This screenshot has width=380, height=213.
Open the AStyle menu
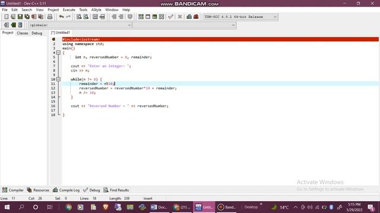[96, 9]
